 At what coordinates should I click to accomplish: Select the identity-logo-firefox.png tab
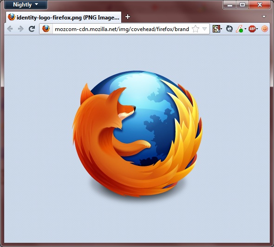(x=64, y=17)
